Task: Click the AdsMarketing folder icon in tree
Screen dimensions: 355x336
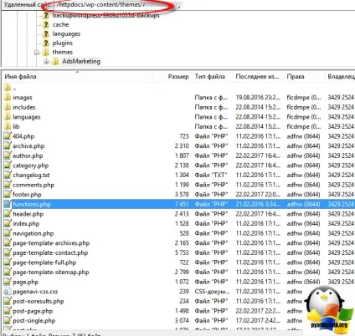Action: (x=55, y=61)
